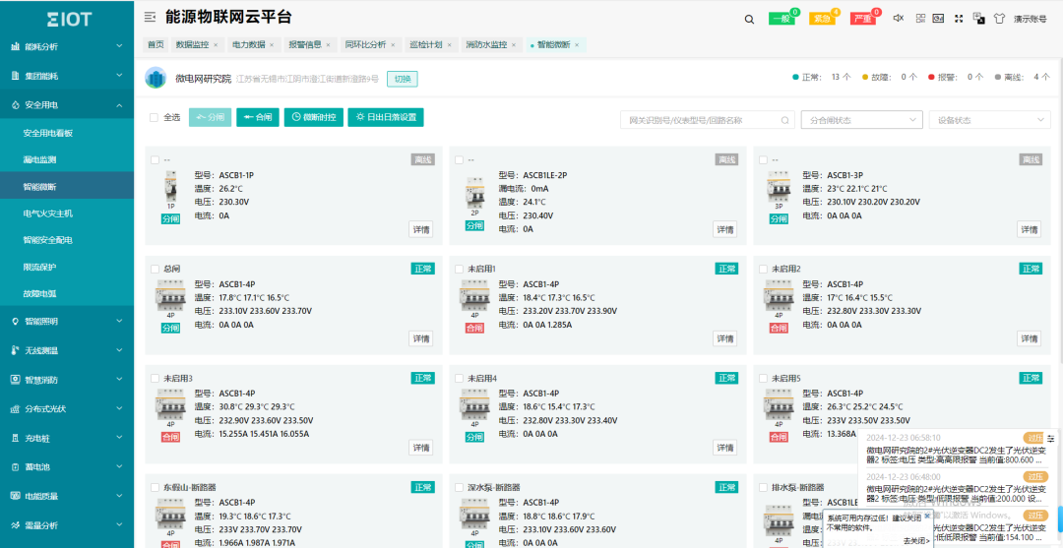Viewport: 1063px width, 548px height.
Task: Open the header search magnifier icon
Action: [x=749, y=19]
